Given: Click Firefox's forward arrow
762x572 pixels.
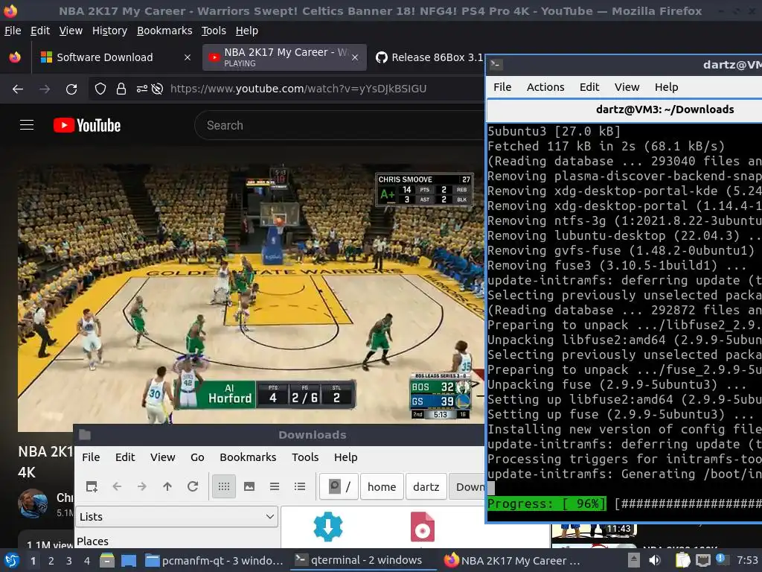Looking at the screenshot, I should click(45, 89).
